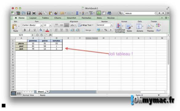Click the comma style button

click(x=110, y=30)
